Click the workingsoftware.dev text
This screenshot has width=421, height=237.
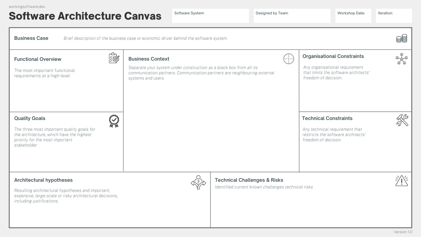(x=27, y=7)
